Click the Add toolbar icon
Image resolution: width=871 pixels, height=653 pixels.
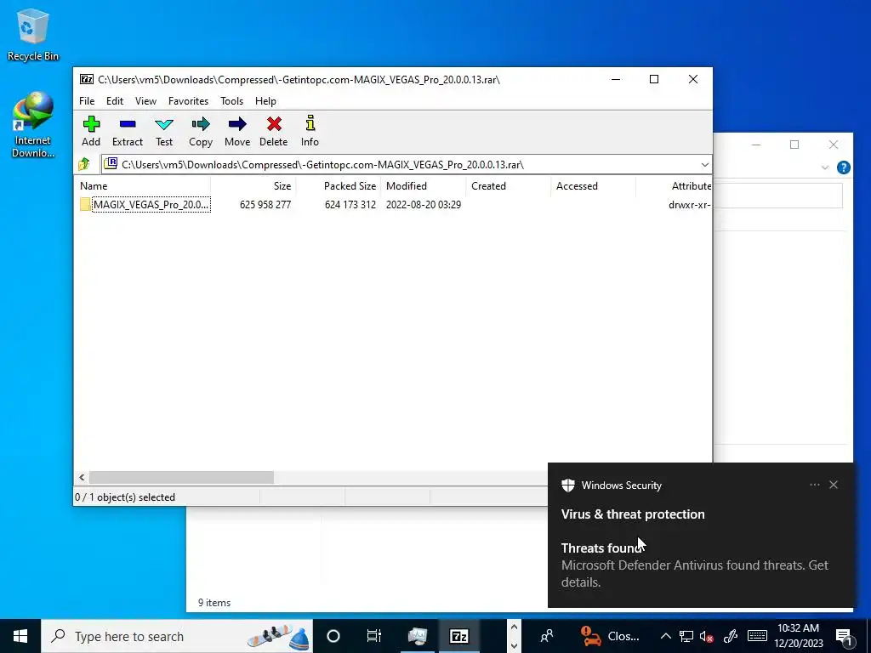(91, 131)
